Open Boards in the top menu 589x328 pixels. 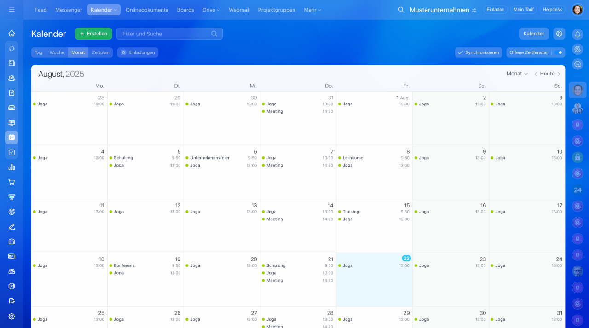pyautogui.click(x=185, y=10)
